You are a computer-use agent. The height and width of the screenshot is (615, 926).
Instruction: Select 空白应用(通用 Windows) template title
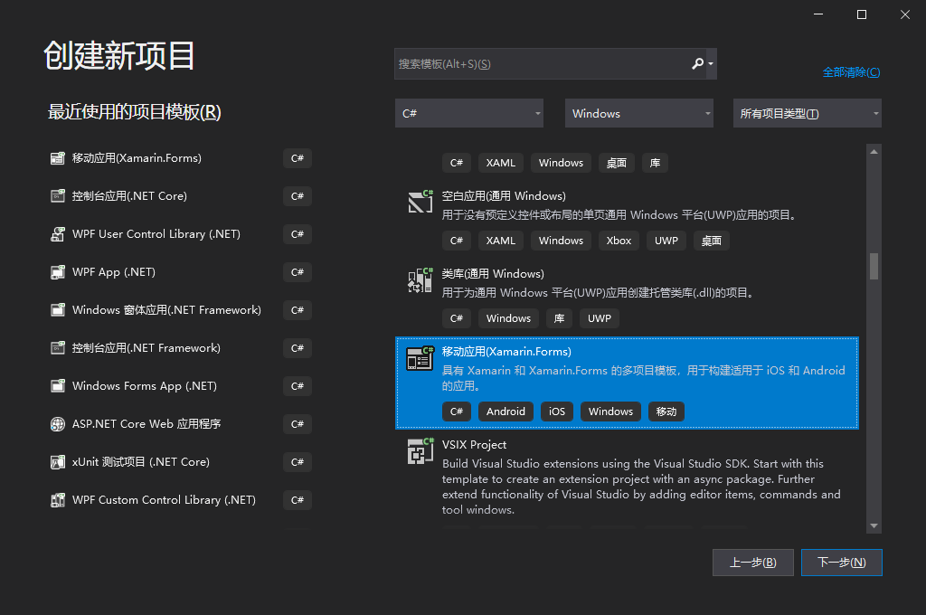504,196
